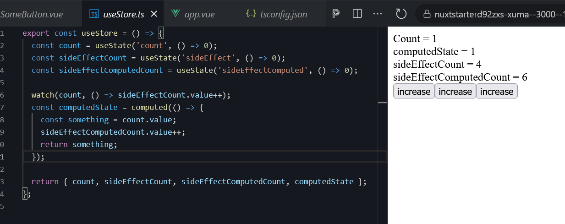
Task: Click the middle increase button
Action: tap(455, 91)
